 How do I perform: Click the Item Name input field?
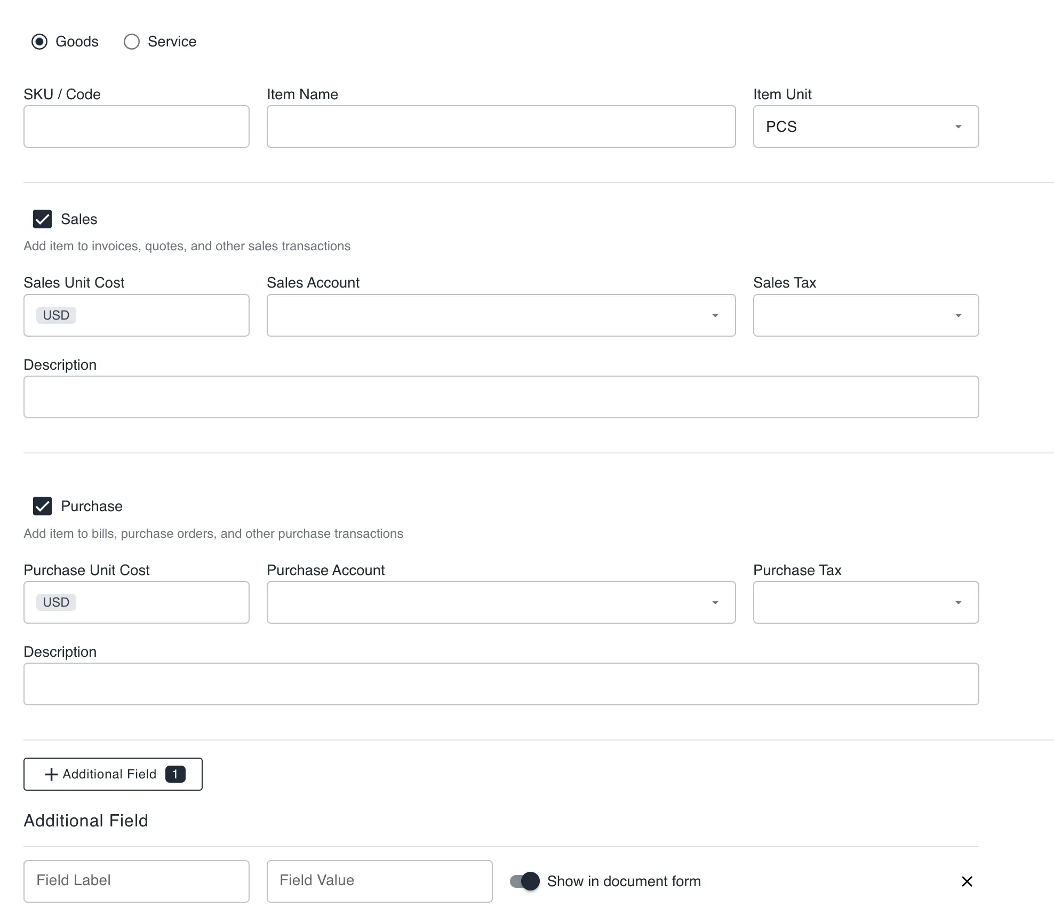(500, 126)
